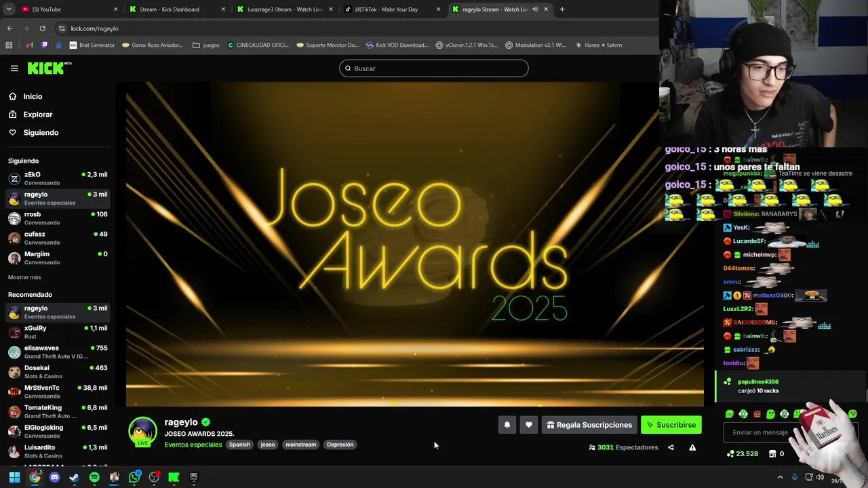Open elisawaves recommended channel

point(58,352)
